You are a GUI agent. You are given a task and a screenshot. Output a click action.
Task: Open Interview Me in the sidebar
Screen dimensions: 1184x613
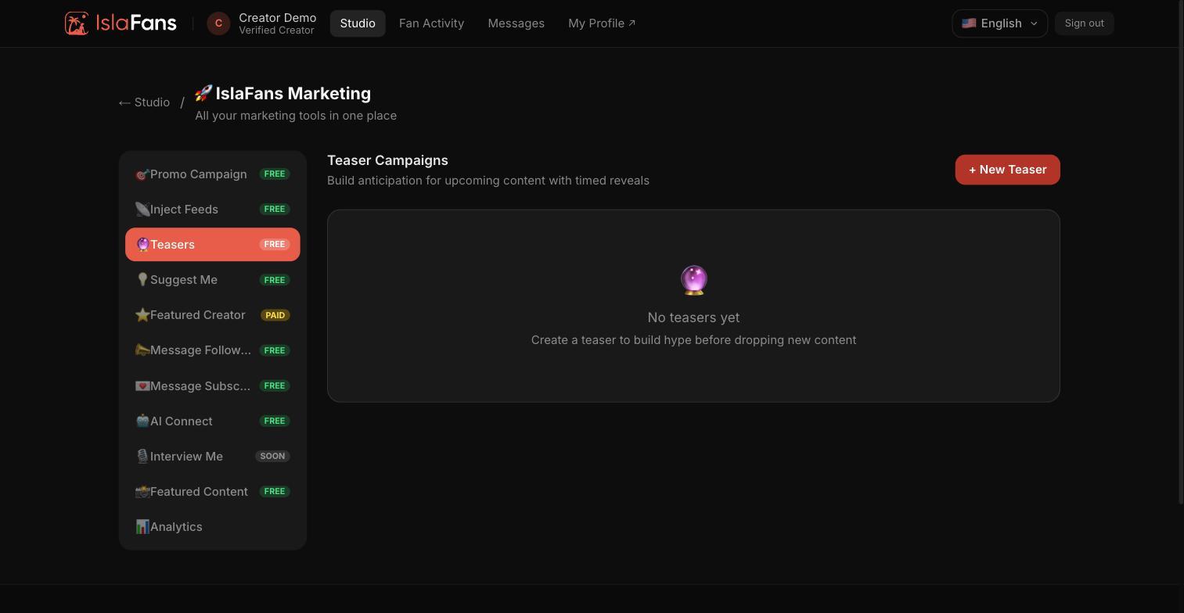(213, 457)
